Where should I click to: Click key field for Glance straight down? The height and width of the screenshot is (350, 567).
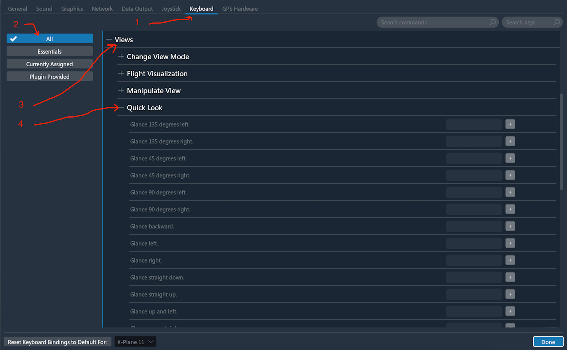pos(474,277)
